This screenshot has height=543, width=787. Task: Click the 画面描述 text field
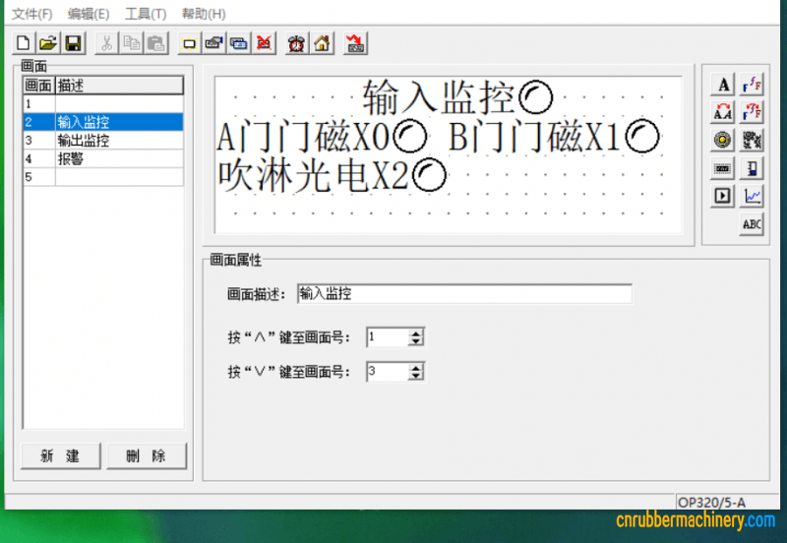(463, 294)
